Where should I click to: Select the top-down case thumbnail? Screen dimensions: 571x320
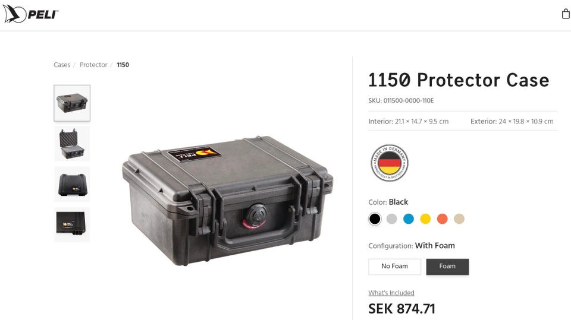coord(72,225)
